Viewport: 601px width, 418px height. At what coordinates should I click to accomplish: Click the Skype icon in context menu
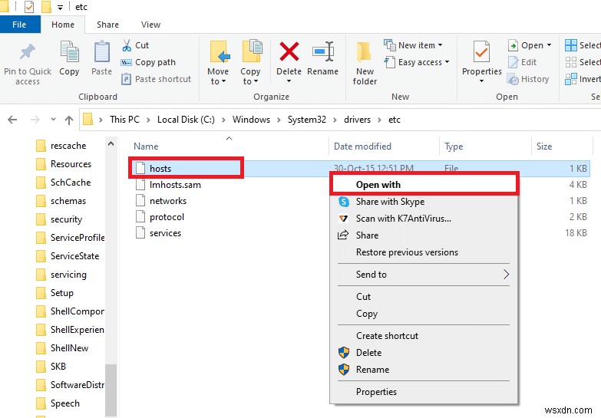344,202
